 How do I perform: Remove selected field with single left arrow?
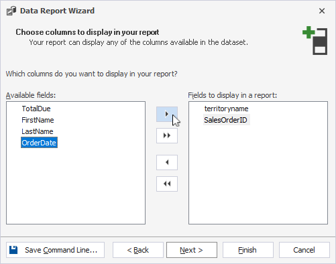point(167,162)
